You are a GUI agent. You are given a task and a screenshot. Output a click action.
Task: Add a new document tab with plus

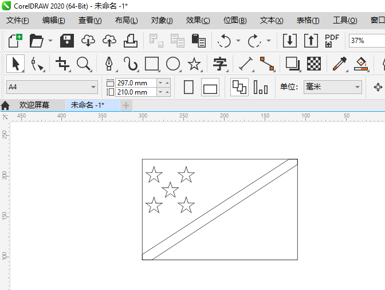pos(126,105)
